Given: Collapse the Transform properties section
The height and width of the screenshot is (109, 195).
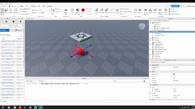Looking at the screenshot, I should pos(151,85).
